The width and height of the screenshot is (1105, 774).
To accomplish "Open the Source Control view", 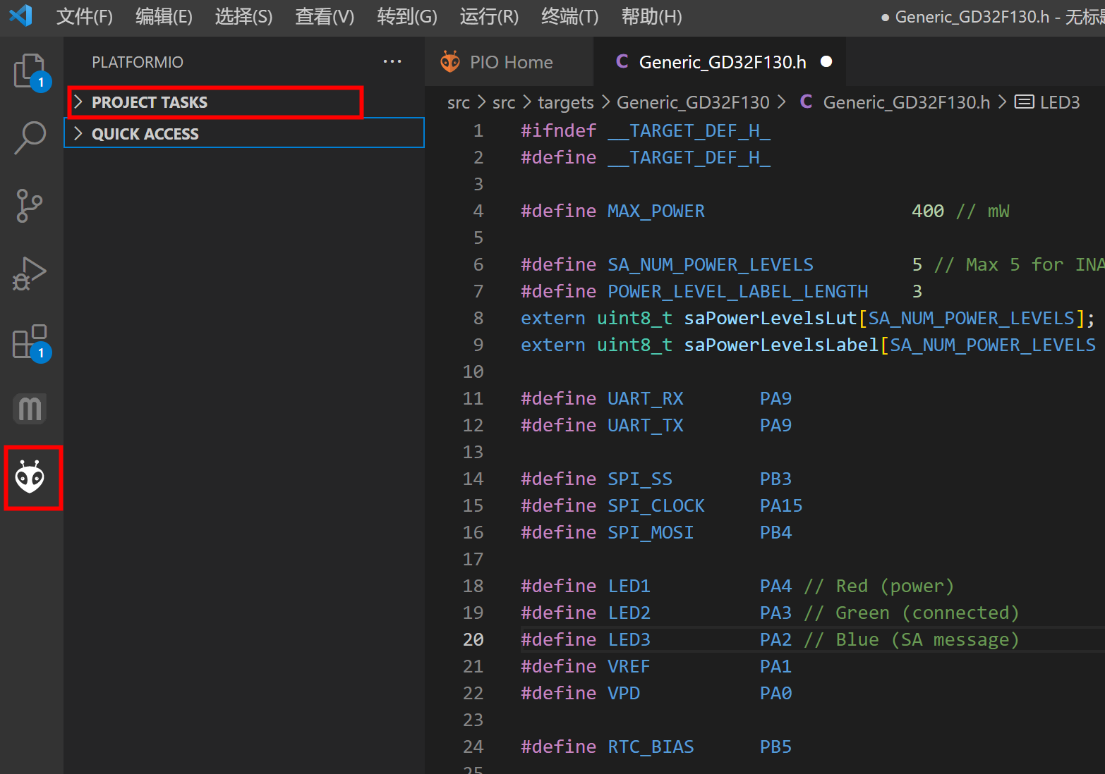I will tap(30, 205).
